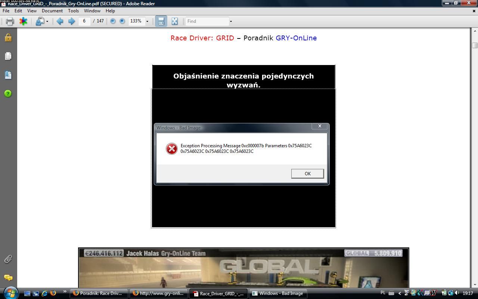Click the Print icon in toolbar
The image size is (478, 299).
10,21
